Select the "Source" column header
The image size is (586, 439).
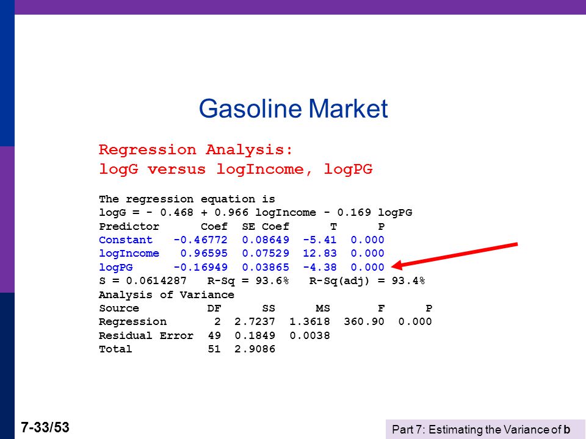(x=119, y=309)
